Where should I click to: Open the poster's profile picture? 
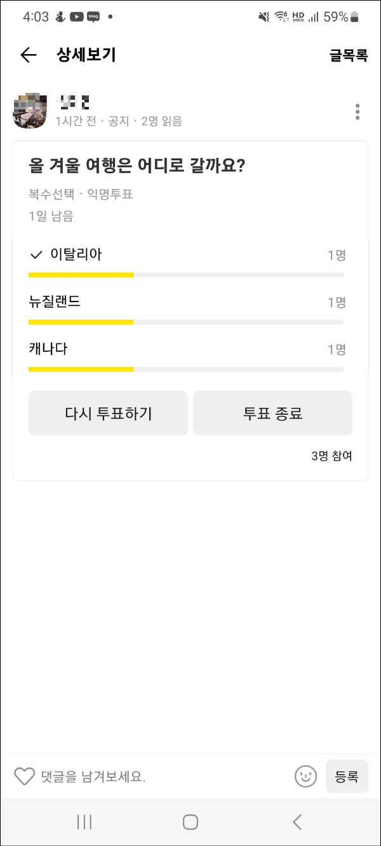tap(29, 111)
